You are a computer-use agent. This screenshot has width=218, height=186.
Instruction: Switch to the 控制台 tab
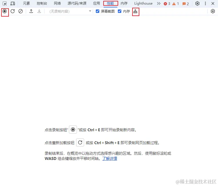point(42,3)
